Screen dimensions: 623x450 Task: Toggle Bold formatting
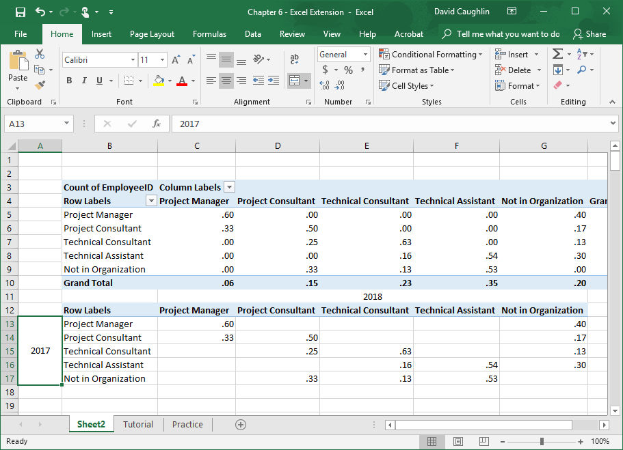[69, 81]
